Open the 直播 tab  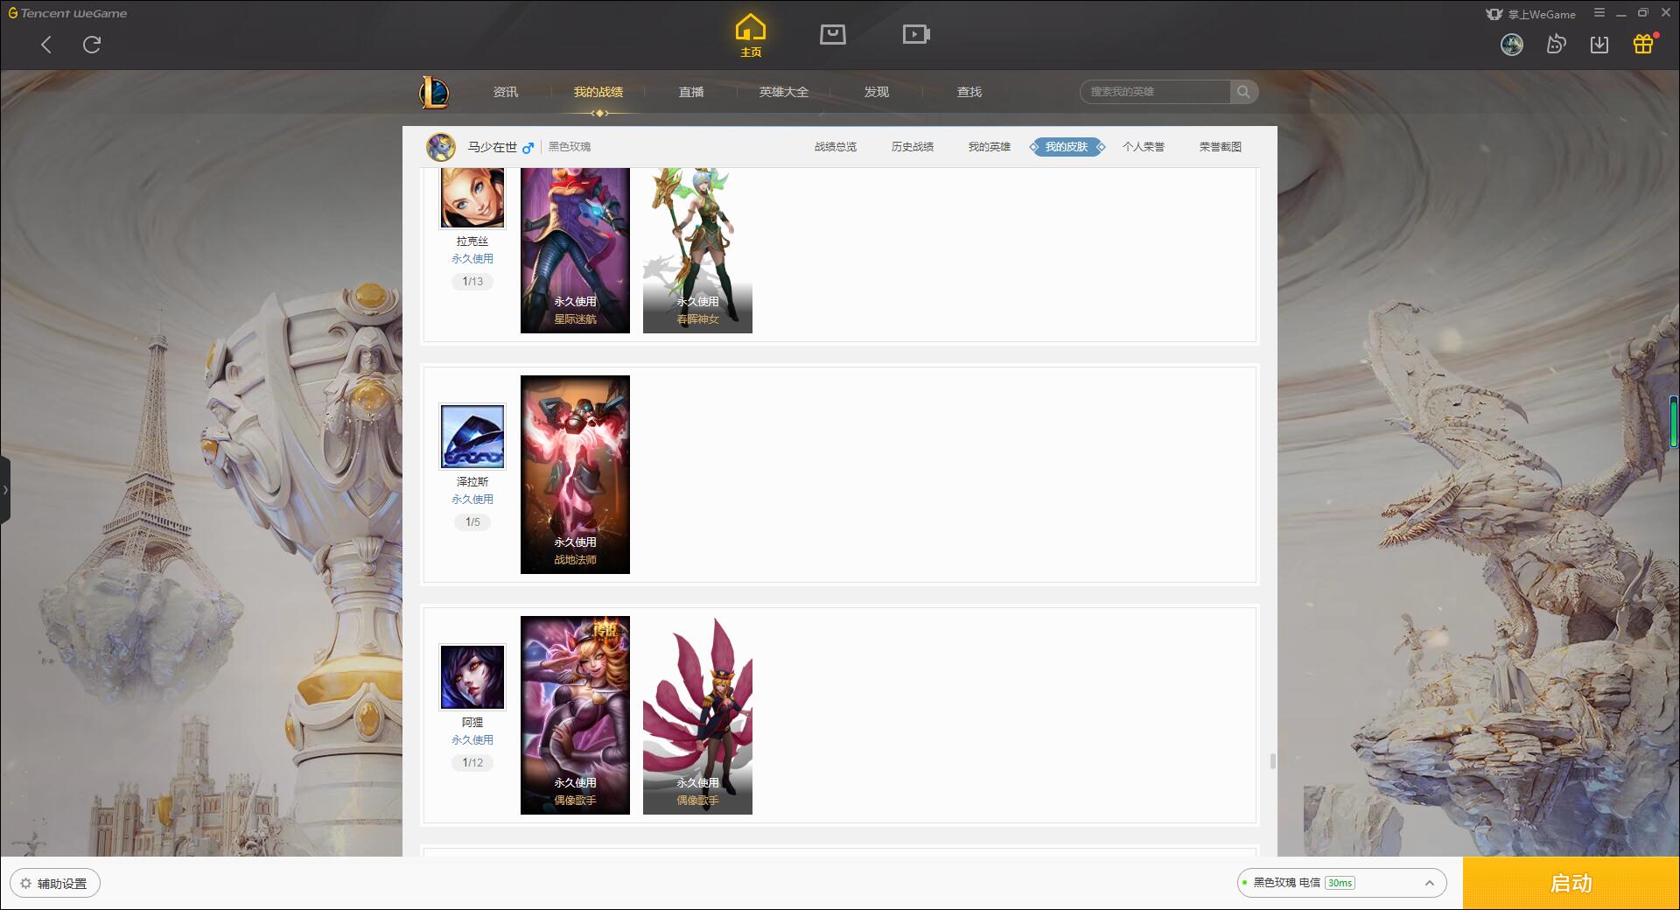point(691,92)
